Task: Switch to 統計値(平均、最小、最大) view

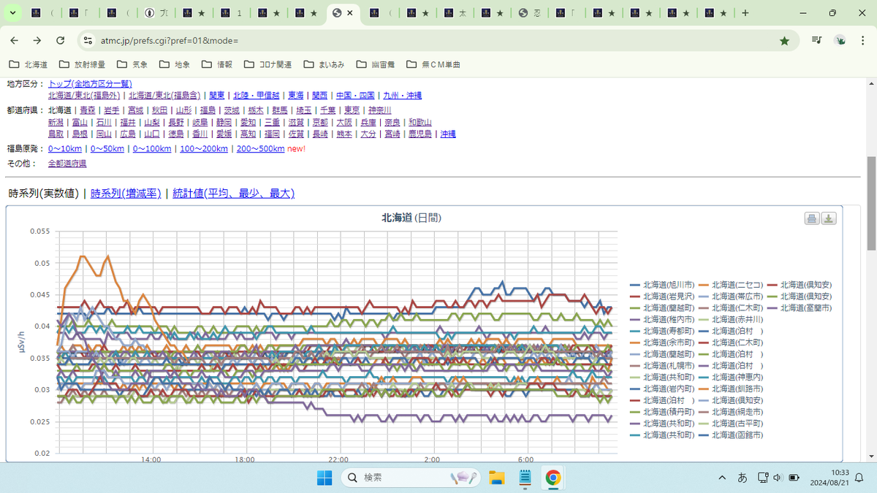Action: click(x=233, y=194)
